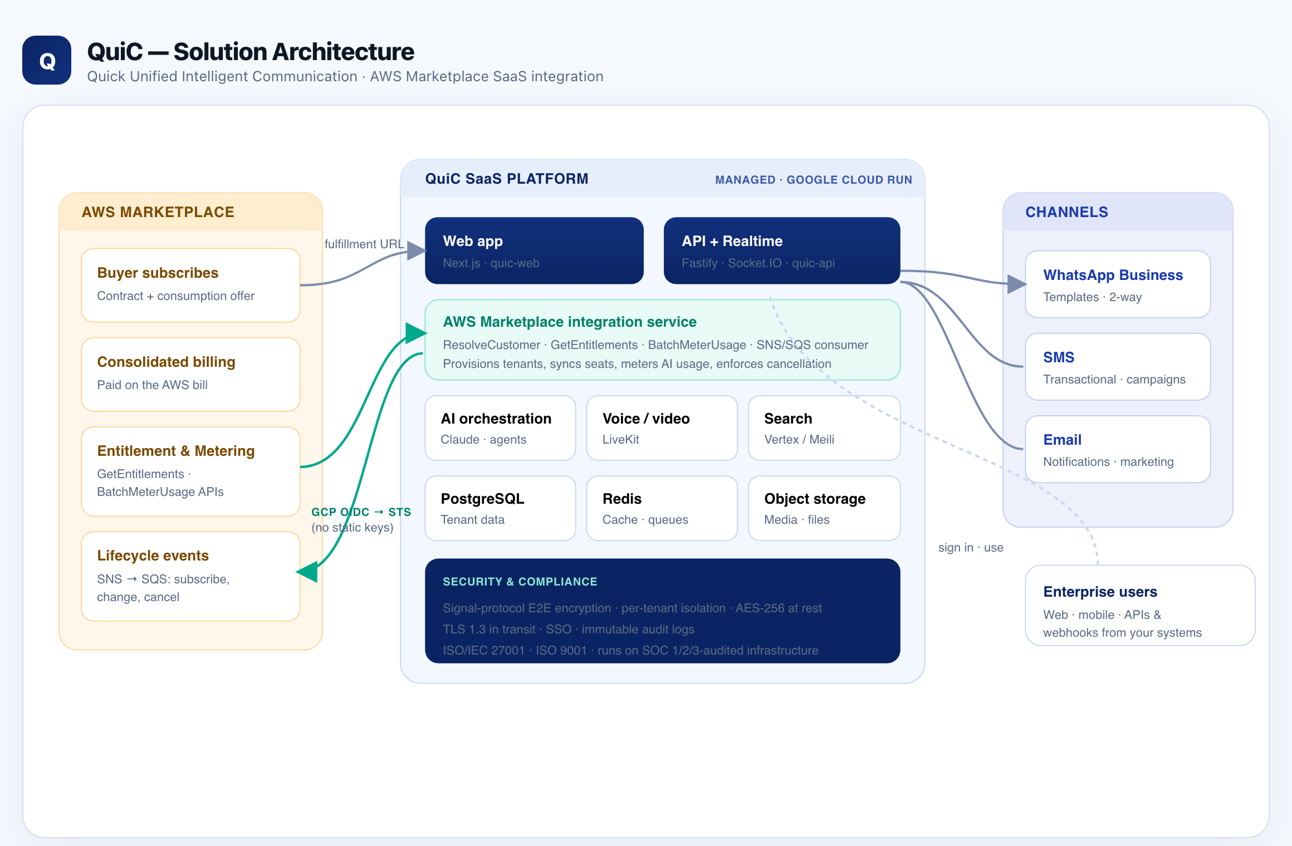Click the 'fulfillment URL' arrow label
This screenshot has width=1292, height=846.
point(364,244)
